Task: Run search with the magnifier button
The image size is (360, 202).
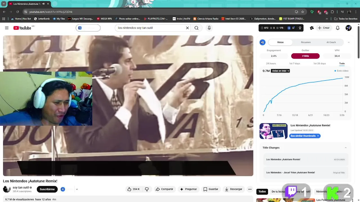Action: 196,28
